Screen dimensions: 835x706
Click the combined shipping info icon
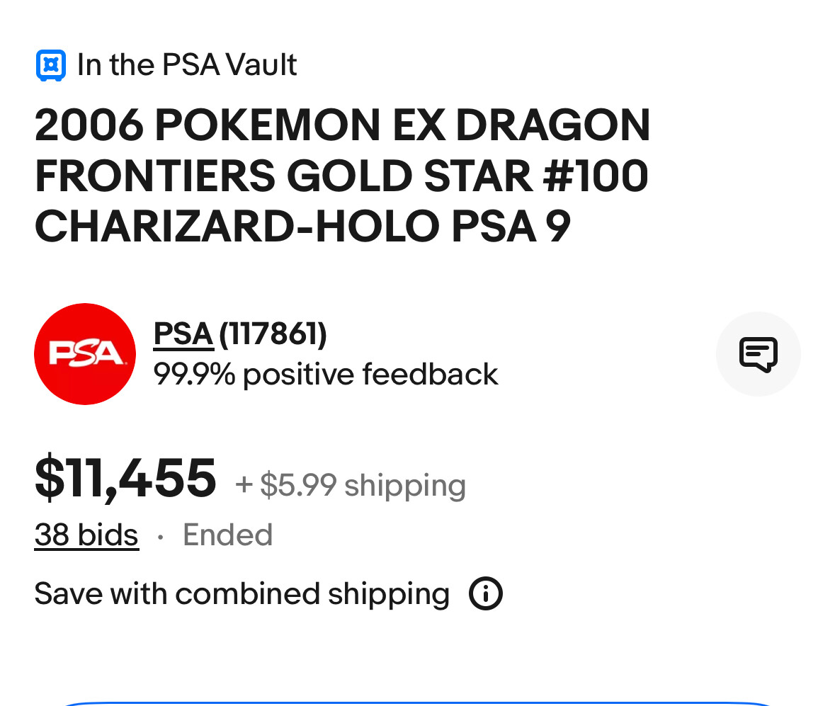pos(486,593)
